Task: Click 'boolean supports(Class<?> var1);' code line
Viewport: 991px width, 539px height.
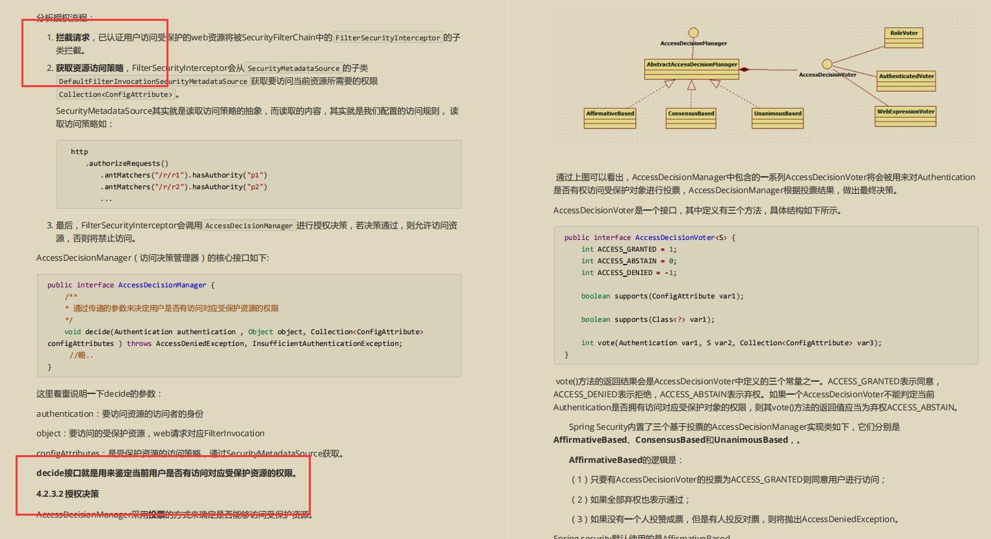Action: coord(648,319)
